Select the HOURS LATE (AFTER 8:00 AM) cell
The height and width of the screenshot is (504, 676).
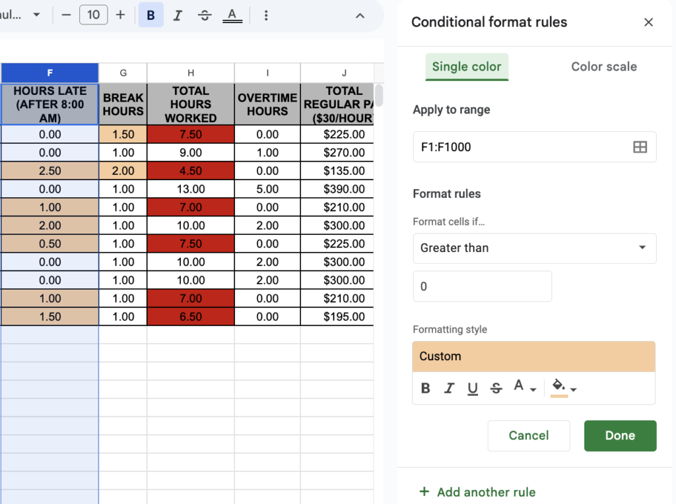(x=50, y=104)
